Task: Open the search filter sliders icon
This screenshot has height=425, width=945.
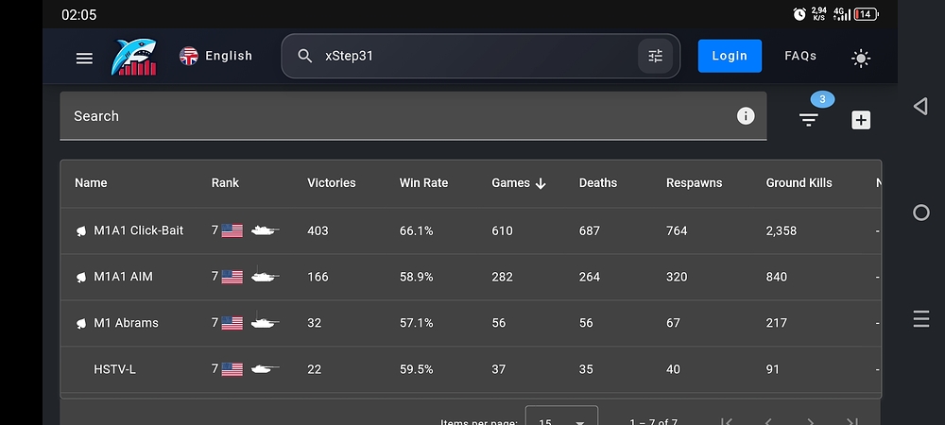Action: pos(655,56)
